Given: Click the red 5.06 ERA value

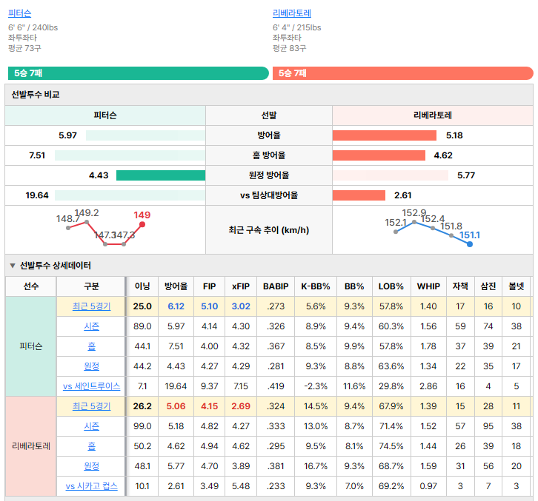Looking at the screenshot, I should 176,406.
